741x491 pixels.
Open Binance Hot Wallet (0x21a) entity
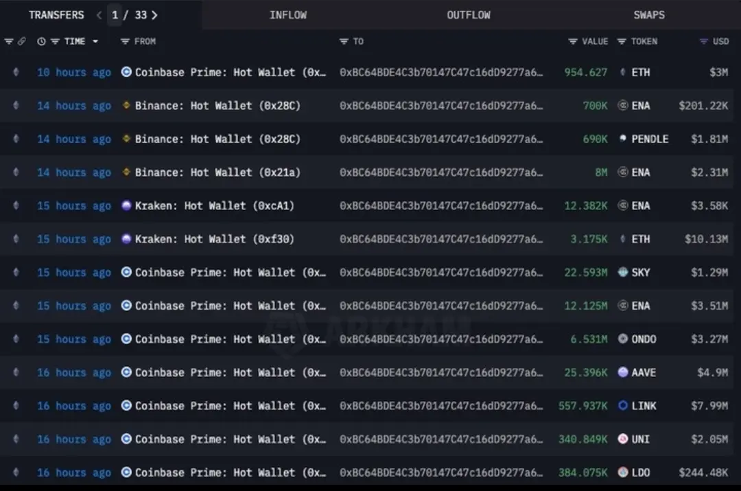tap(218, 172)
